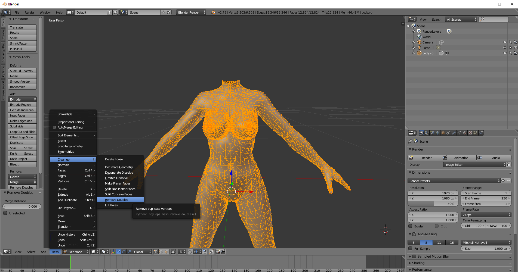Open the Image Editor display dropdown

click(474, 164)
